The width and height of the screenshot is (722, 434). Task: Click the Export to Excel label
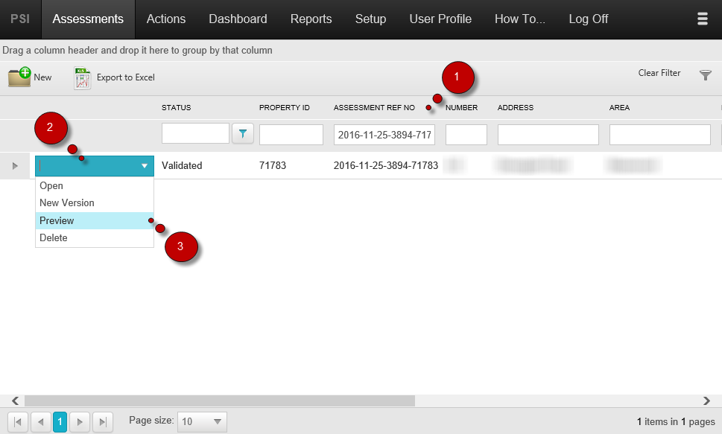[x=126, y=77]
